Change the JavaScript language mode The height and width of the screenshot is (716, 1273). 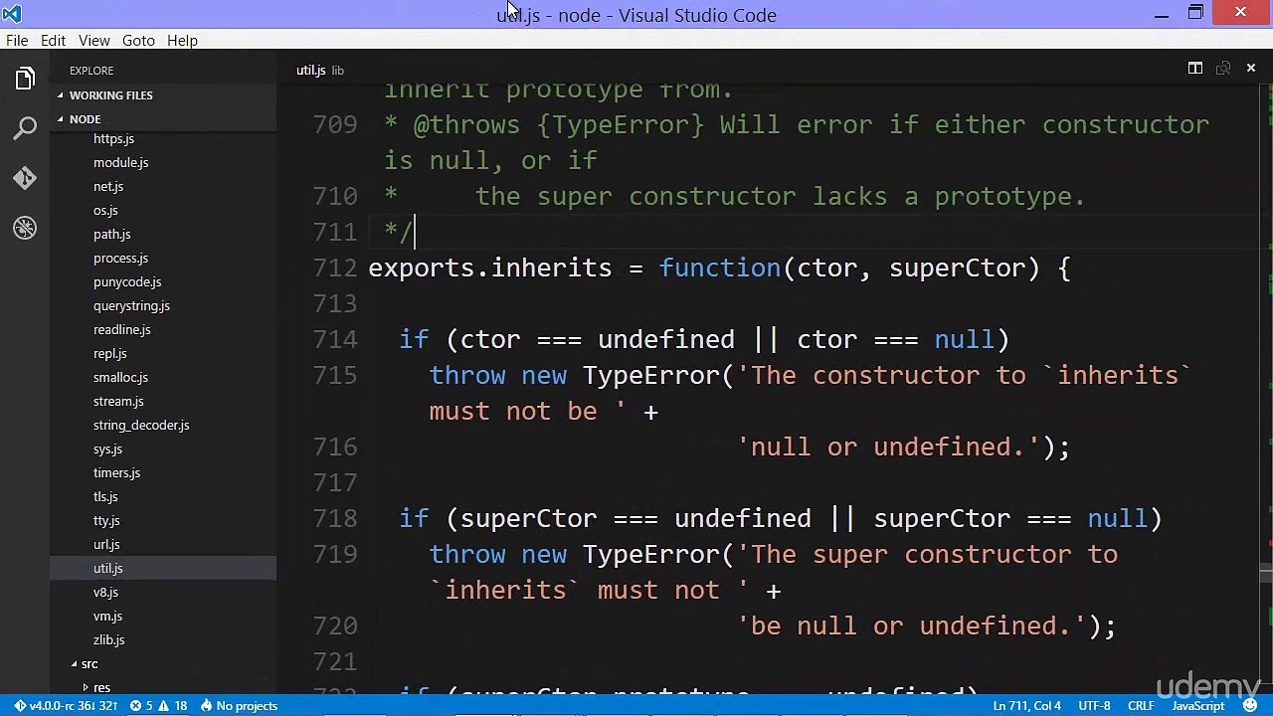coord(1198,706)
